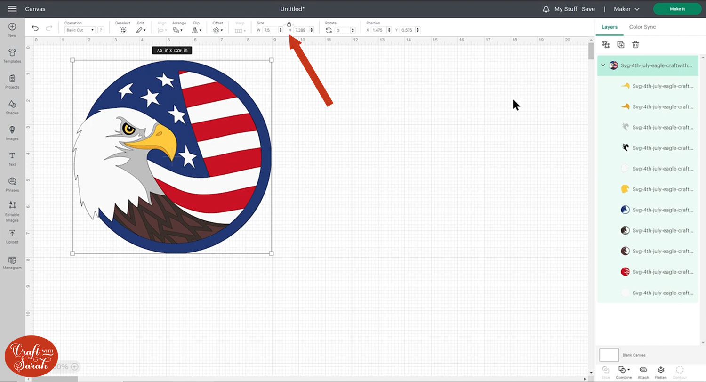Click the Group layers icon
The width and height of the screenshot is (706, 382).
[x=606, y=44]
